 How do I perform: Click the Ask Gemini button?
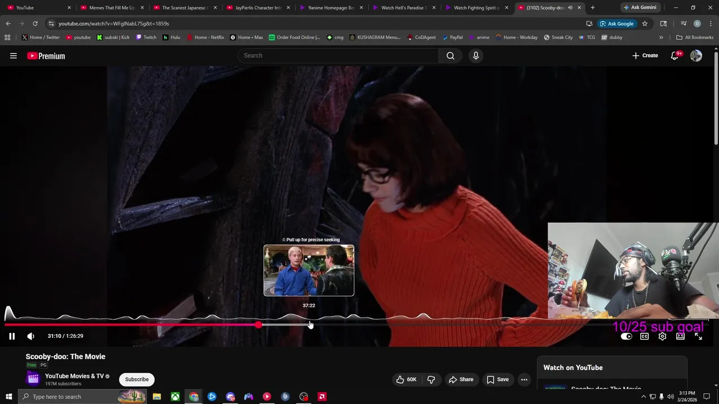639,8
